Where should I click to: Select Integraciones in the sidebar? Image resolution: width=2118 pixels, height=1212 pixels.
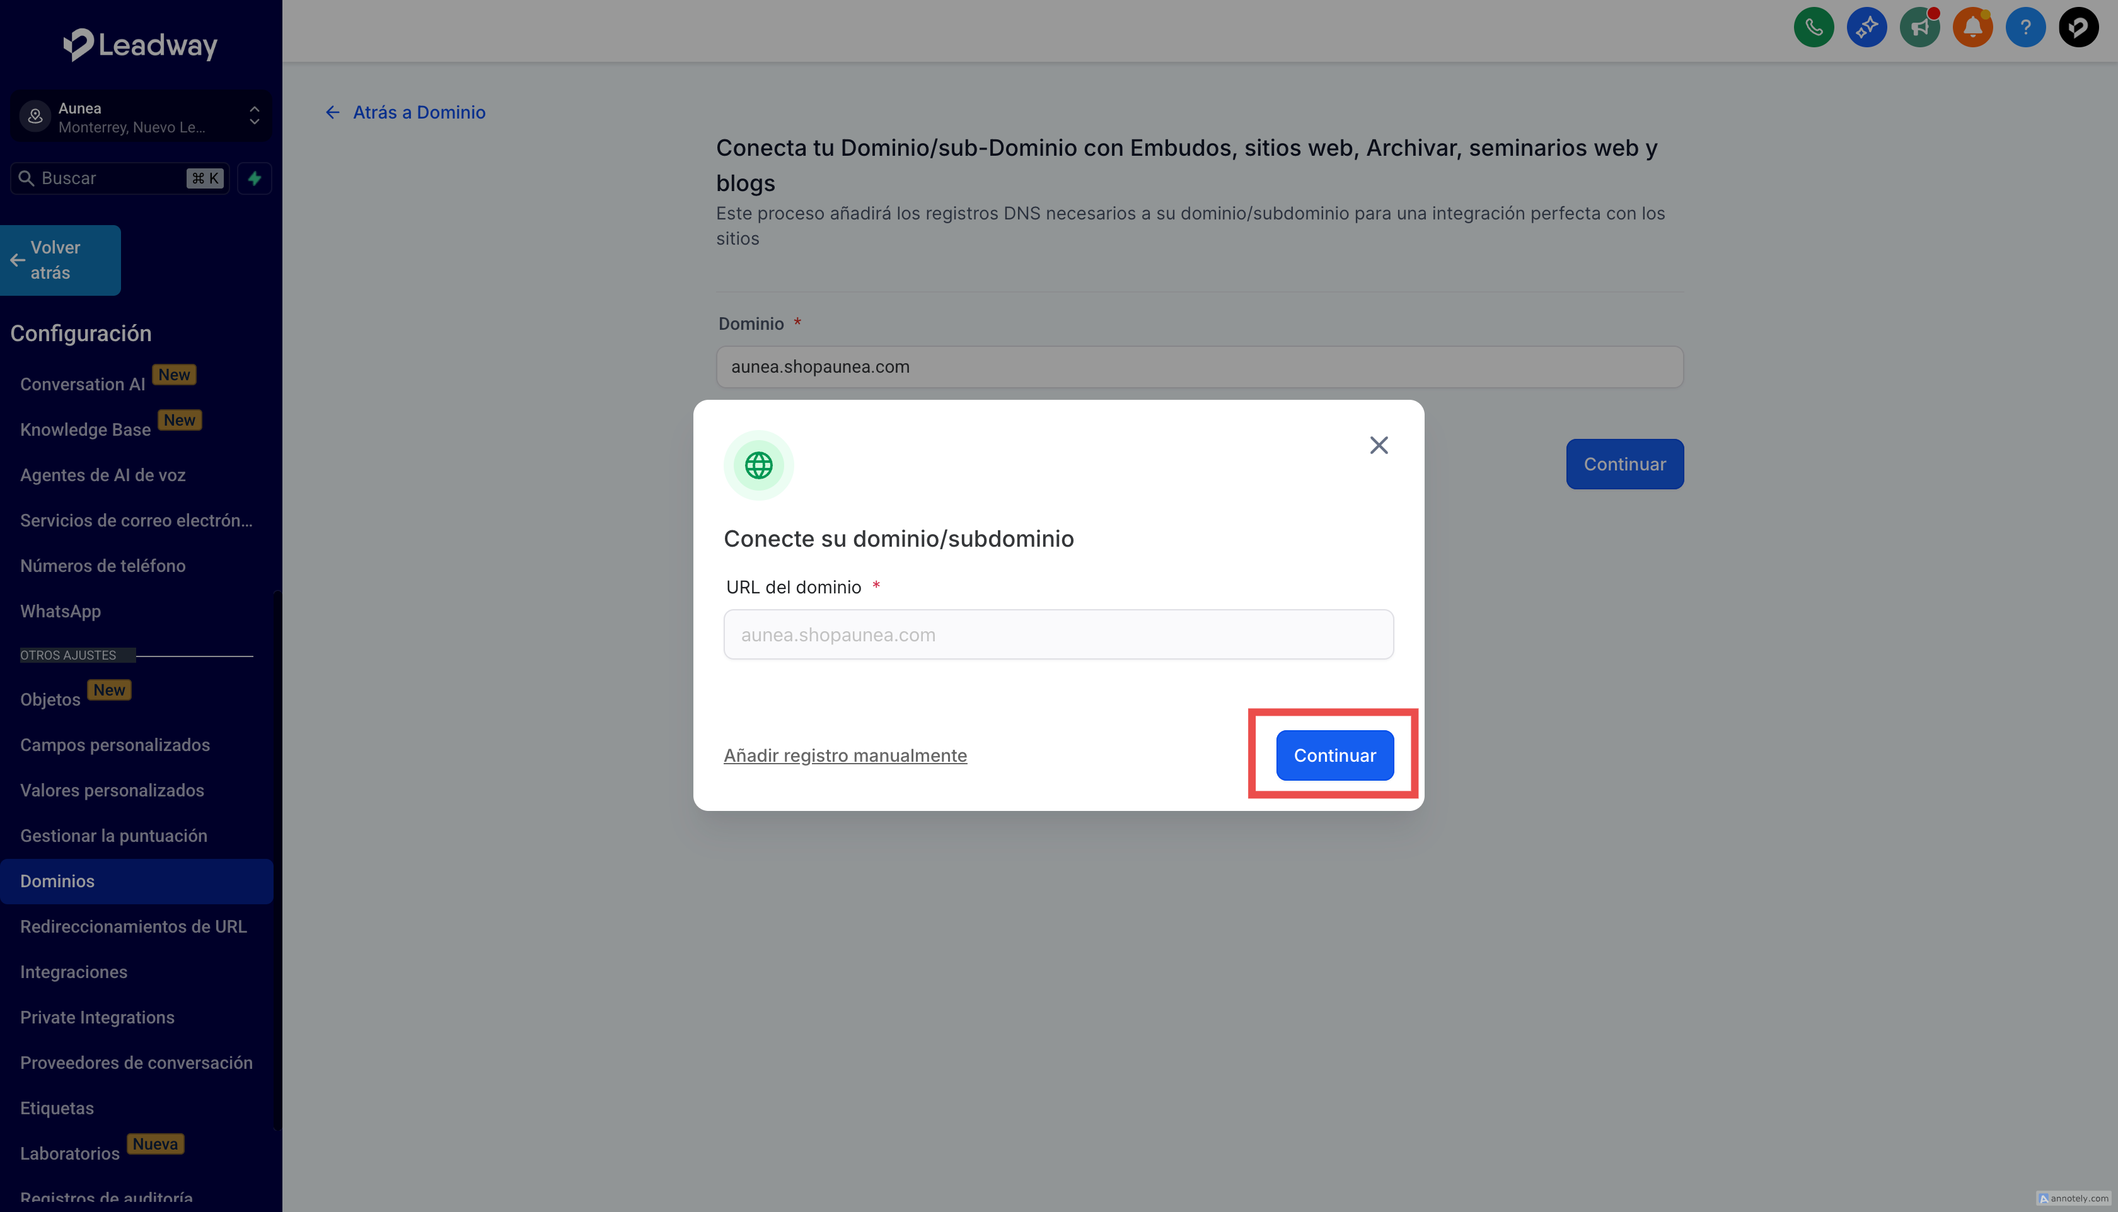pyautogui.click(x=73, y=972)
